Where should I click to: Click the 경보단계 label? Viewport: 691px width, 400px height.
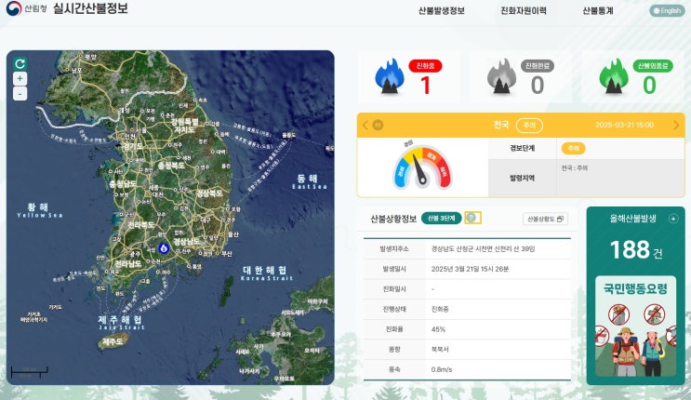pos(523,148)
